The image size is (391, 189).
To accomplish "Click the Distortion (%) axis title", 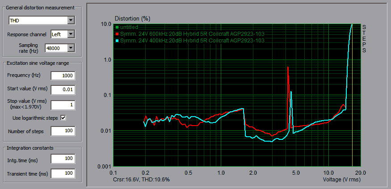I will pyautogui.click(x=133, y=19).
